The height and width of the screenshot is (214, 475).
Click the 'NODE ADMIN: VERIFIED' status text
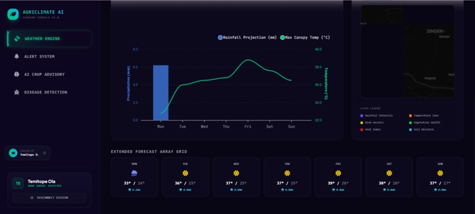click(44, 186)
